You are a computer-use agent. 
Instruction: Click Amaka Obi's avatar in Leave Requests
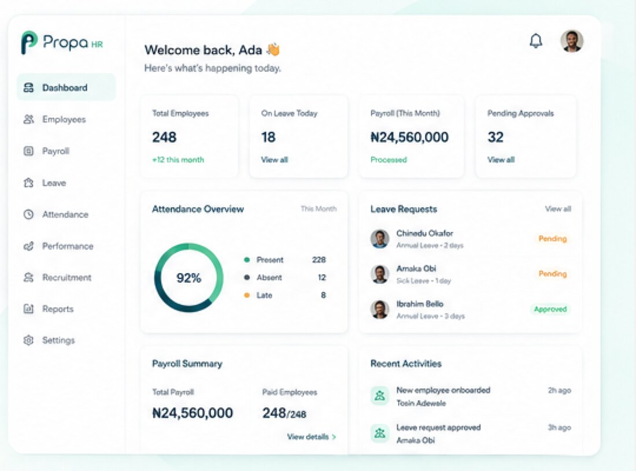tap(380, 274)
